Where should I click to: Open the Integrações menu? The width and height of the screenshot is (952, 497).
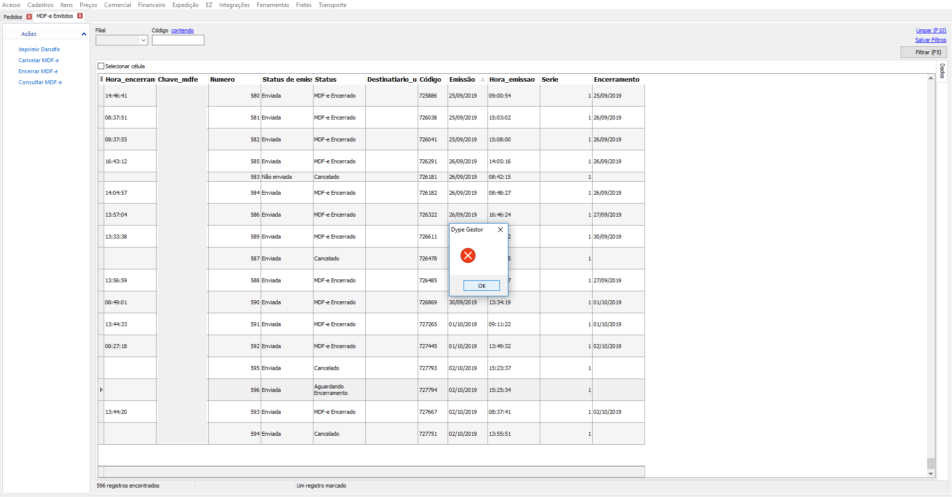[x=234, y=5]
